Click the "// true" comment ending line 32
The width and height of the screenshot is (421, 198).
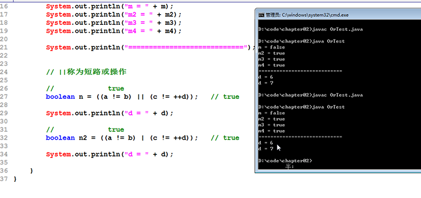click(x=225, y=138)
